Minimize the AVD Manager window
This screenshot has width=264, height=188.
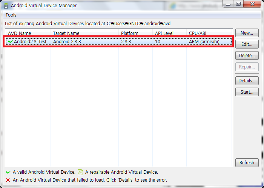[x=228, y=4]
